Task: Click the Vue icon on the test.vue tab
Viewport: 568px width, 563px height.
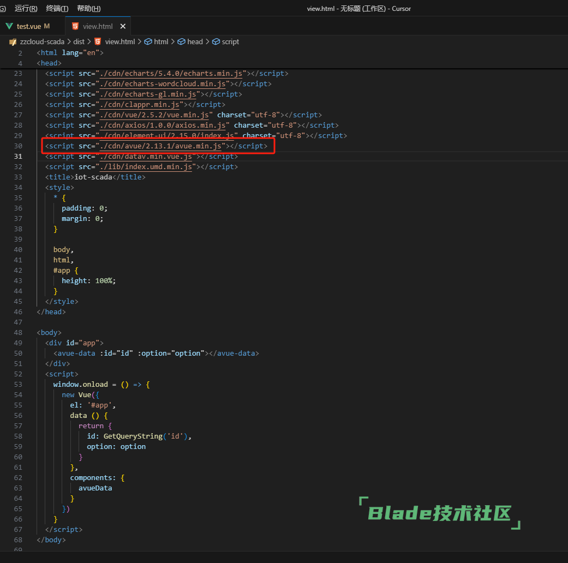Action: [9, 26]
